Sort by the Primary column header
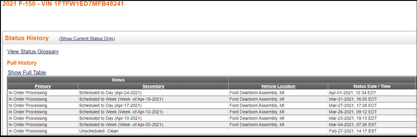Image resolution: width=417 pixels, height=137 pixels. click(43, 86)
